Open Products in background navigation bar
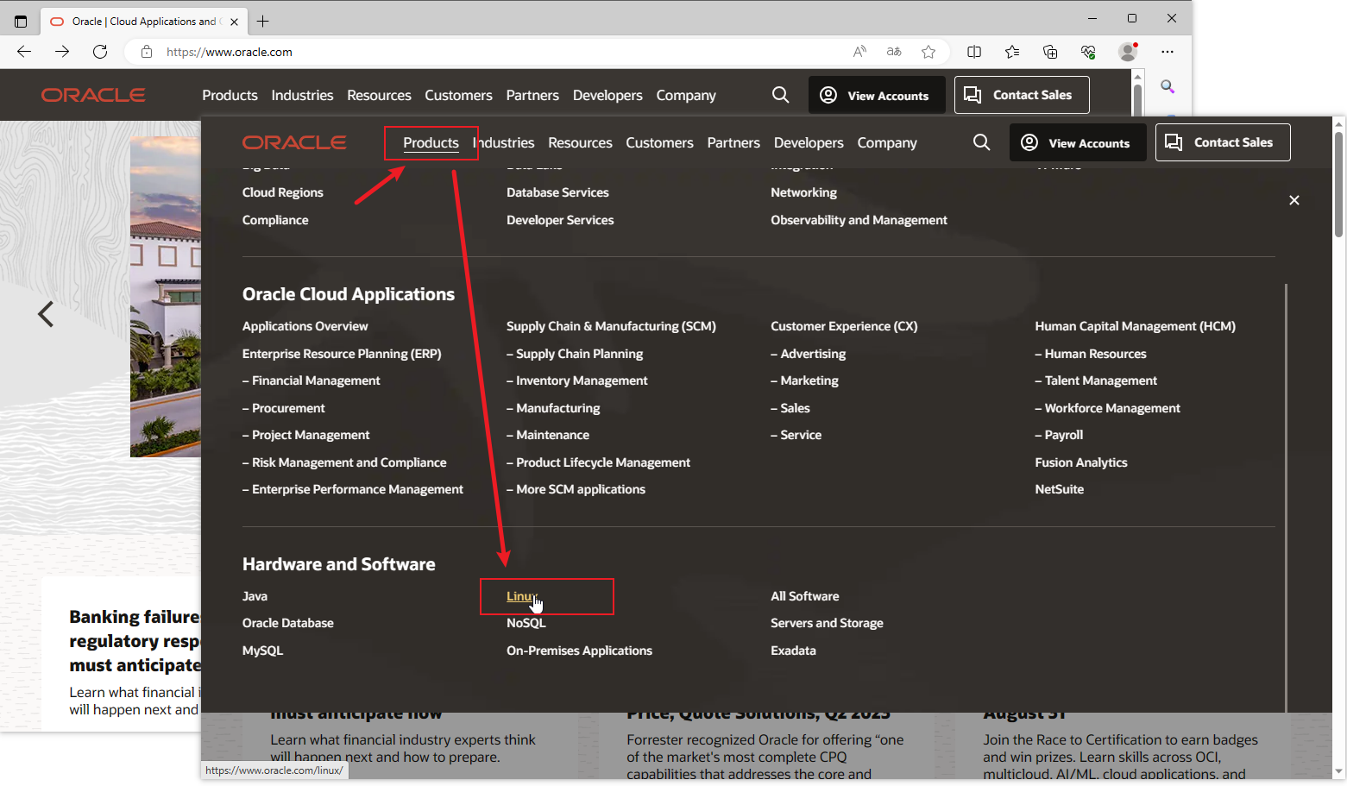The height and width of the screenshot is (786, 1347). pos(230,95)
